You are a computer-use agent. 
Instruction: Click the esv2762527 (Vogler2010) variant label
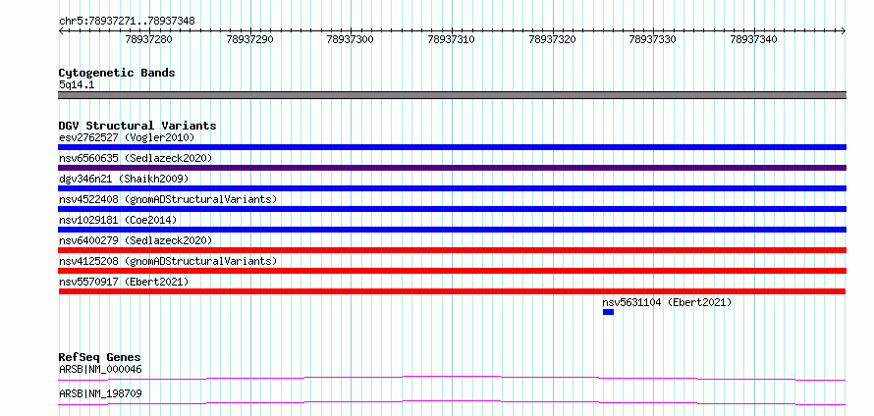click(x=127, y=137)
